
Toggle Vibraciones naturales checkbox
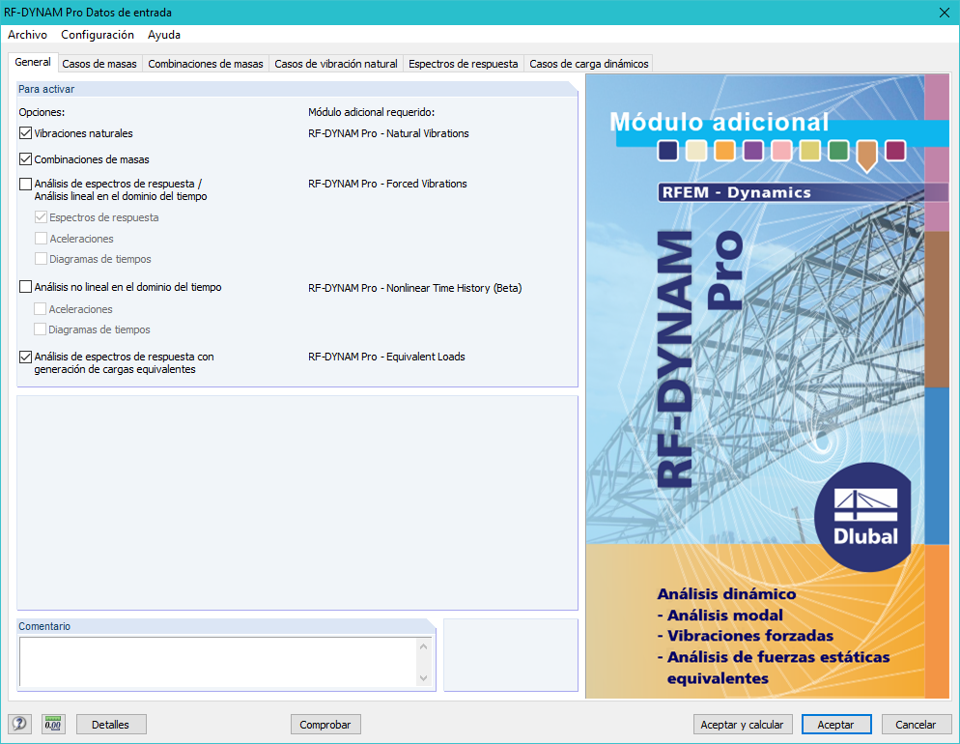click(x=26, y=133)
